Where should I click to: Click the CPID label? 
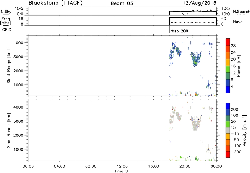coord(7,30)
